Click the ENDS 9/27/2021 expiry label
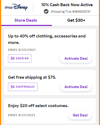 click(22, 115)
